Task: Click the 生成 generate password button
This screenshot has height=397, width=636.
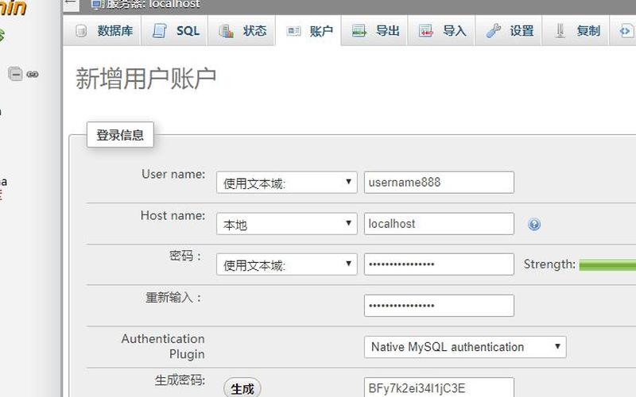Action: 242,388
